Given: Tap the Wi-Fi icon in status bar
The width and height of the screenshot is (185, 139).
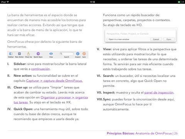Looking at the screenshot, I should pos(8,2).
